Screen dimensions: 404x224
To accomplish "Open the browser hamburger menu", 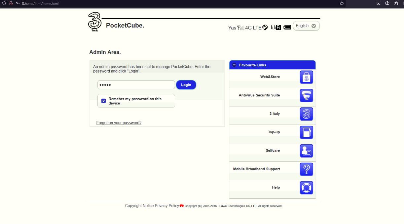I will tap(403, 3).
